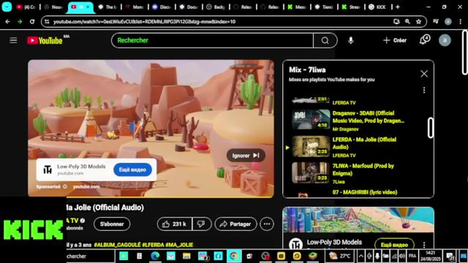This screenshot has height=263, width=468.
Task: Switch to the Tiend browser tab
Action: [324, 7]
